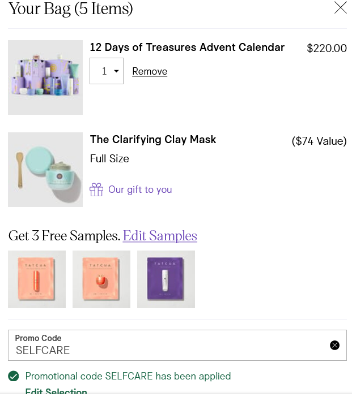This screenshot has width=352, height=397.
Task: Click the $220.00 price
Action: pyautogui.click(x=326, y=48)
